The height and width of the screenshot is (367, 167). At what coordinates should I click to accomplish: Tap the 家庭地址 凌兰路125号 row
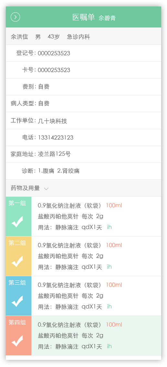point(83,154)
